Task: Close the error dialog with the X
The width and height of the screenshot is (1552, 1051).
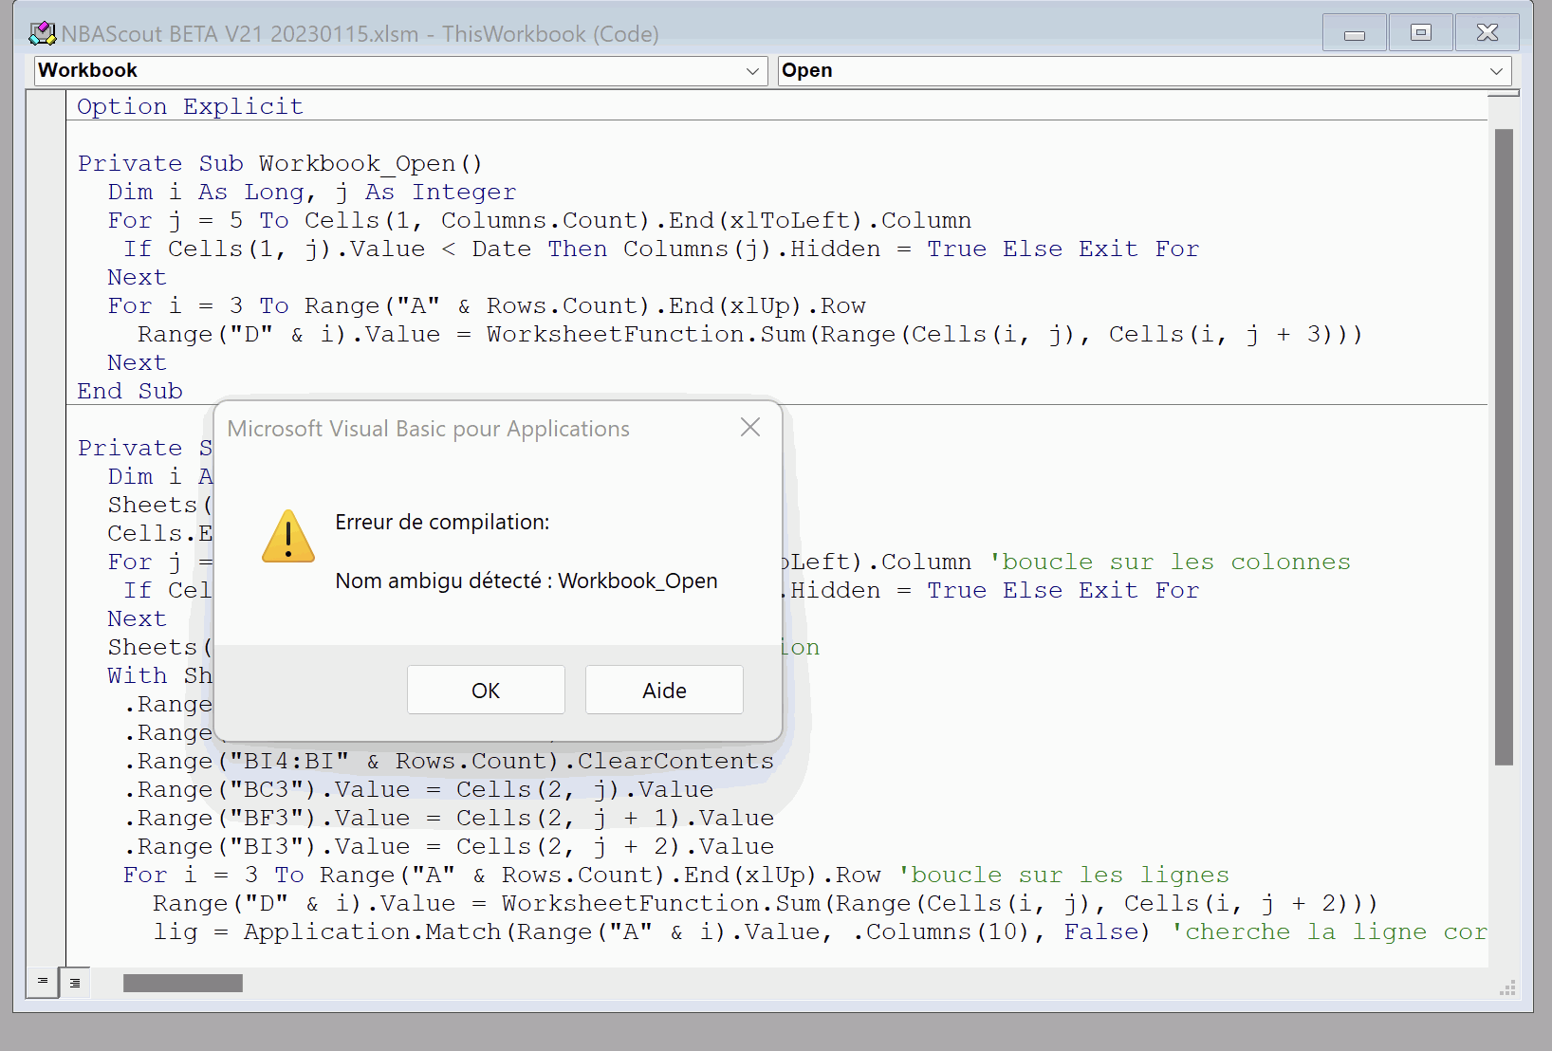Action: coord(750,428)
